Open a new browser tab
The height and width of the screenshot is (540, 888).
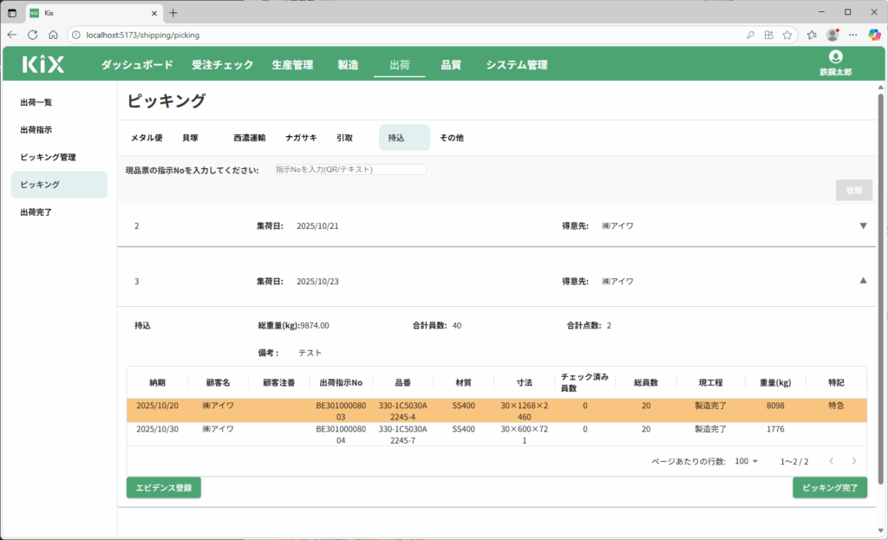pos(173,13)
